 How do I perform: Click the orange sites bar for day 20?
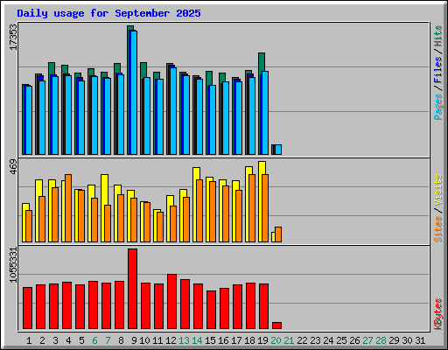pyautogui.click(x=278, y=234)
